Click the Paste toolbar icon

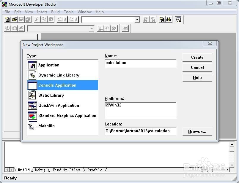click(51, 20)
